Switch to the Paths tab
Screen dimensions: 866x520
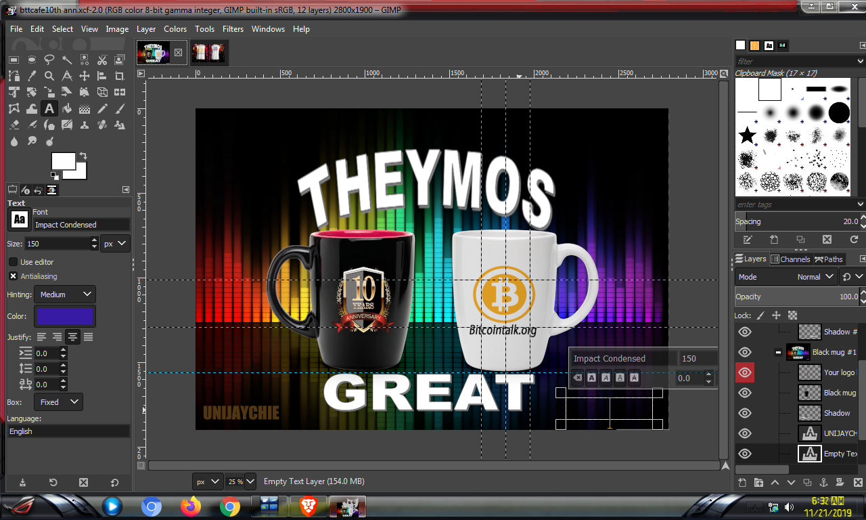click(x=828, y=259)
